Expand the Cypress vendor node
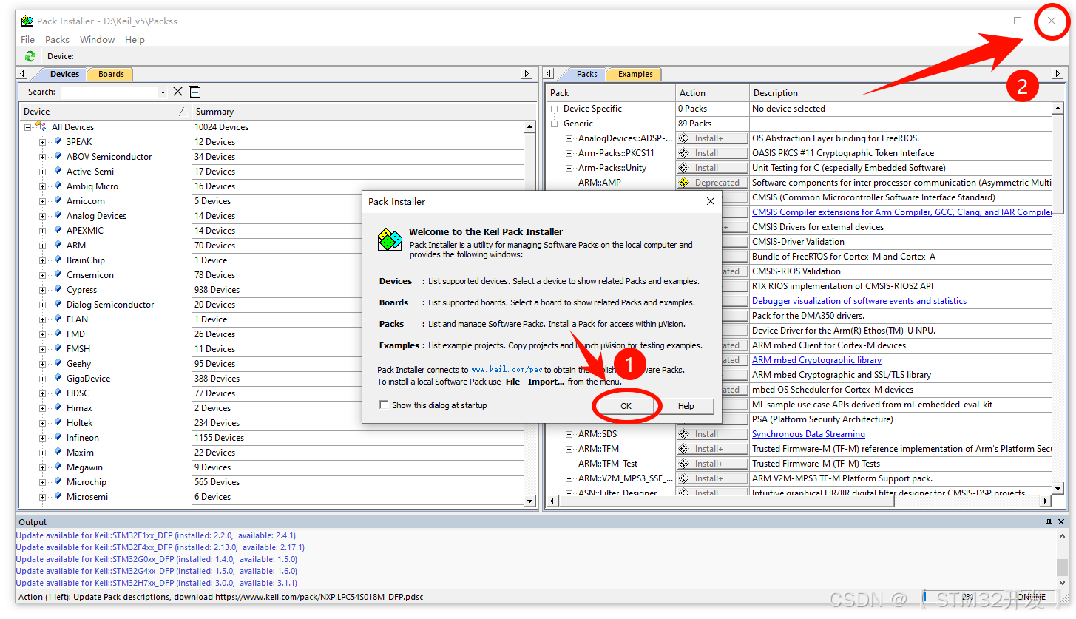Screen dimensions: 1076x619 (x=43, y=290)
